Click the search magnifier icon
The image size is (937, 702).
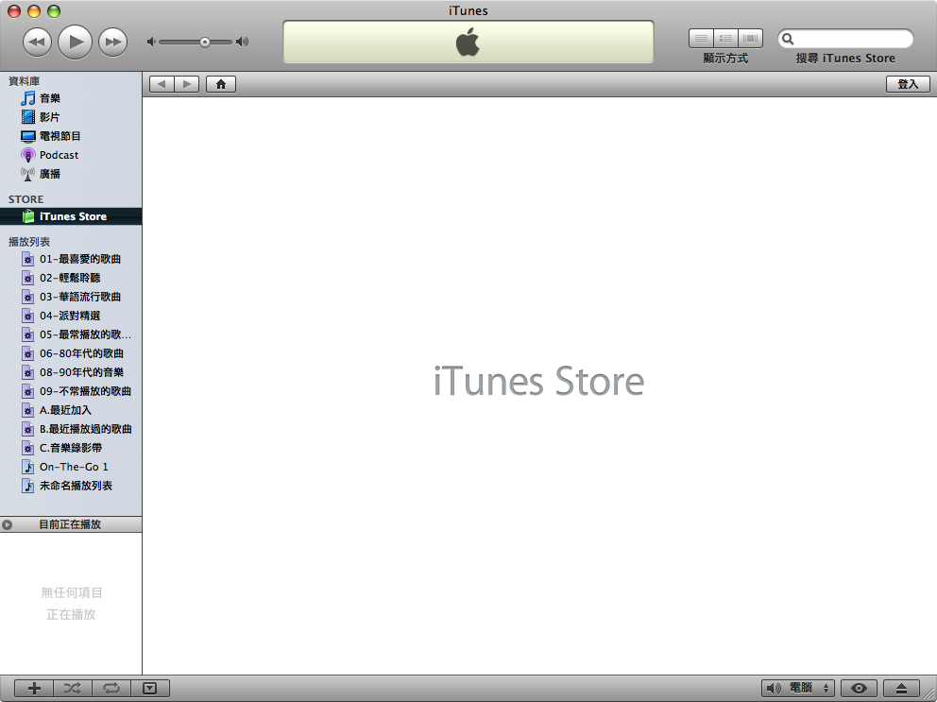[x=788, y=39]
